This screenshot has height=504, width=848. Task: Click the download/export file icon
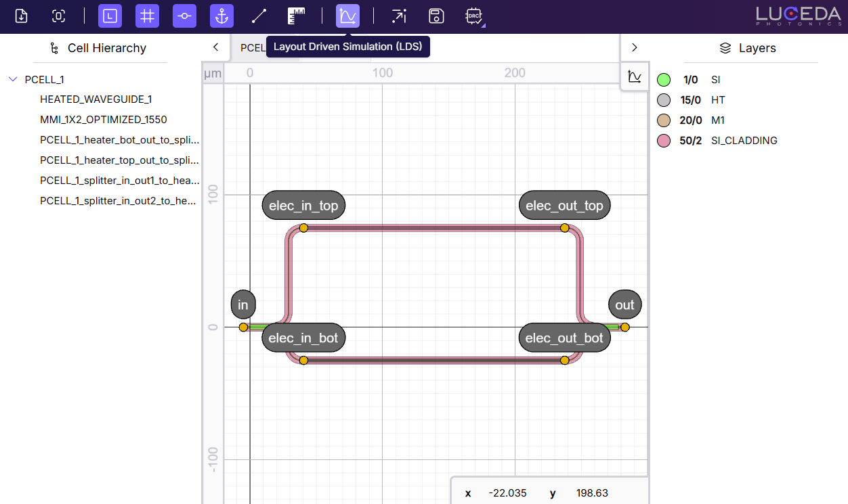tap(22, 16)
